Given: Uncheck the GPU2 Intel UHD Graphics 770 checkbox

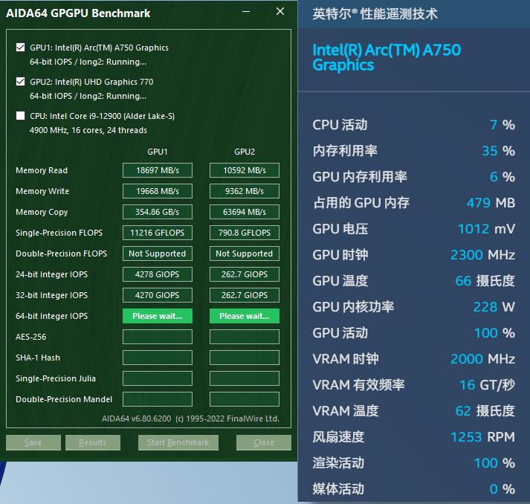Looking at the screenshot, I should (20, 82).
